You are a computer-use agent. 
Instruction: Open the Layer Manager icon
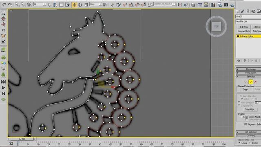pos(193,5)
